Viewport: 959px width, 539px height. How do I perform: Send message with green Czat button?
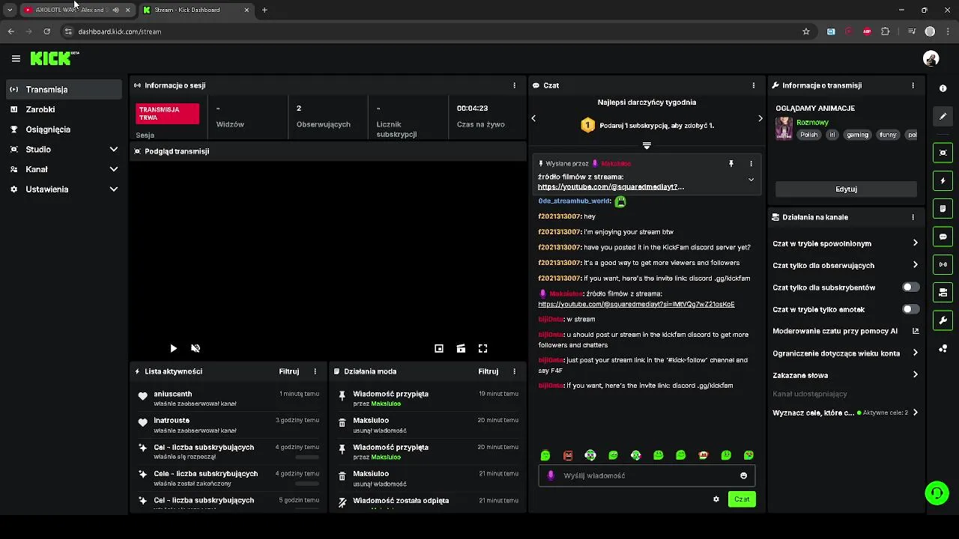pos(742,499)
